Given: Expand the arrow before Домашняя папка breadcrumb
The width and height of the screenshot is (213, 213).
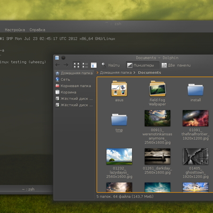Looking at the screenshot, I should click(x=97, y=72).
